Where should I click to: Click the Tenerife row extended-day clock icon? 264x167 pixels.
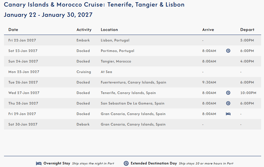click(x=228, y=93)
